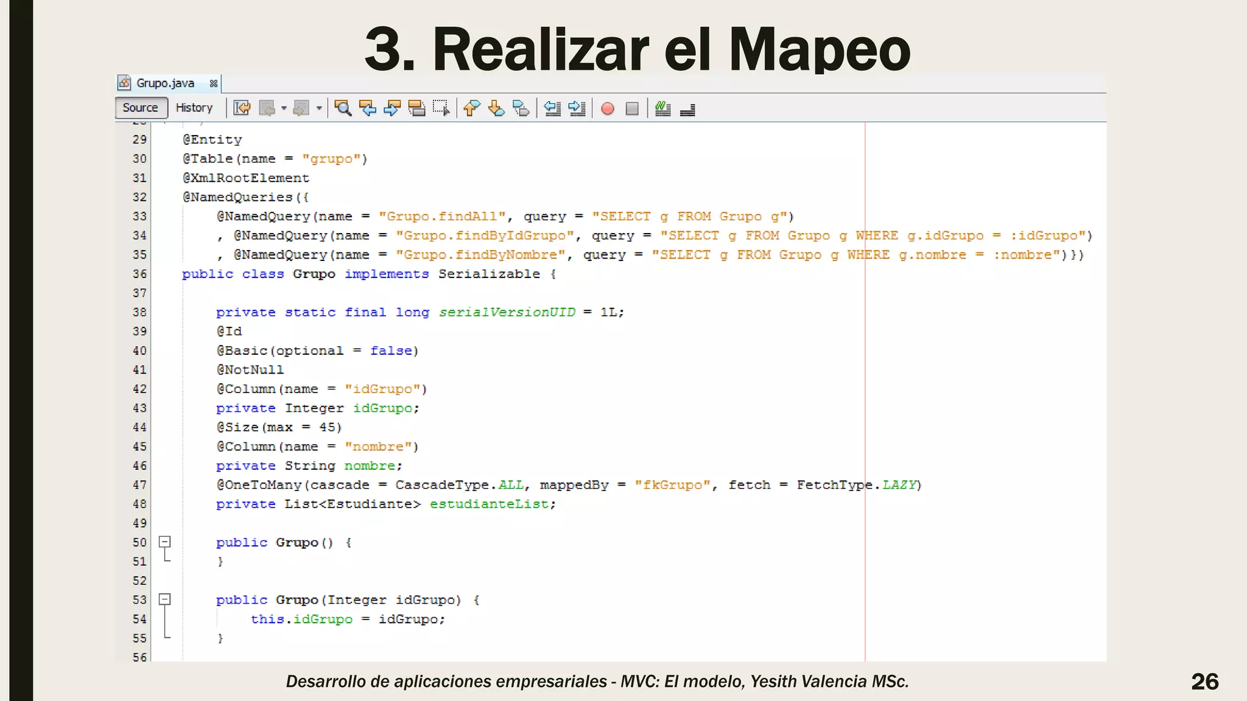
Task: Close the Grupo.java tab
Action: coord(213,83)
